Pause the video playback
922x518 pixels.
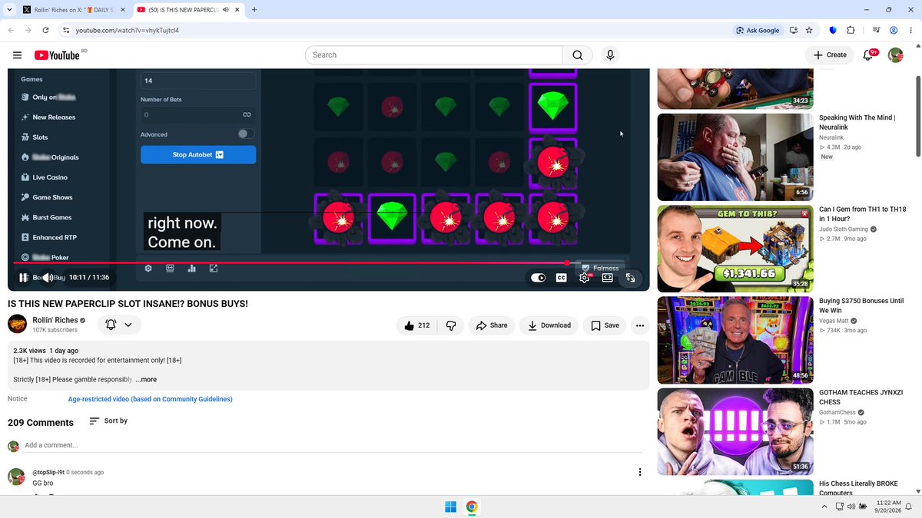(x=24, y=278)
